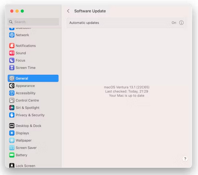Select Lock Screen label

(x=25, y=166)
